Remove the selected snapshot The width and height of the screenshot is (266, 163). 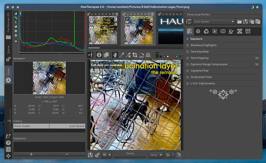(x=67, y=154)
